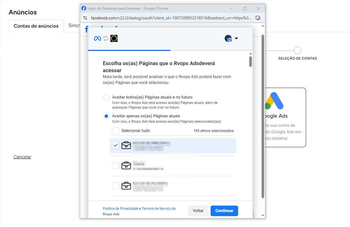The height and width of the screenshot is (227, 350).
Task: Select 'Aceitar apenas os(as) Páginas atuais' option
Action: point(106,116)
